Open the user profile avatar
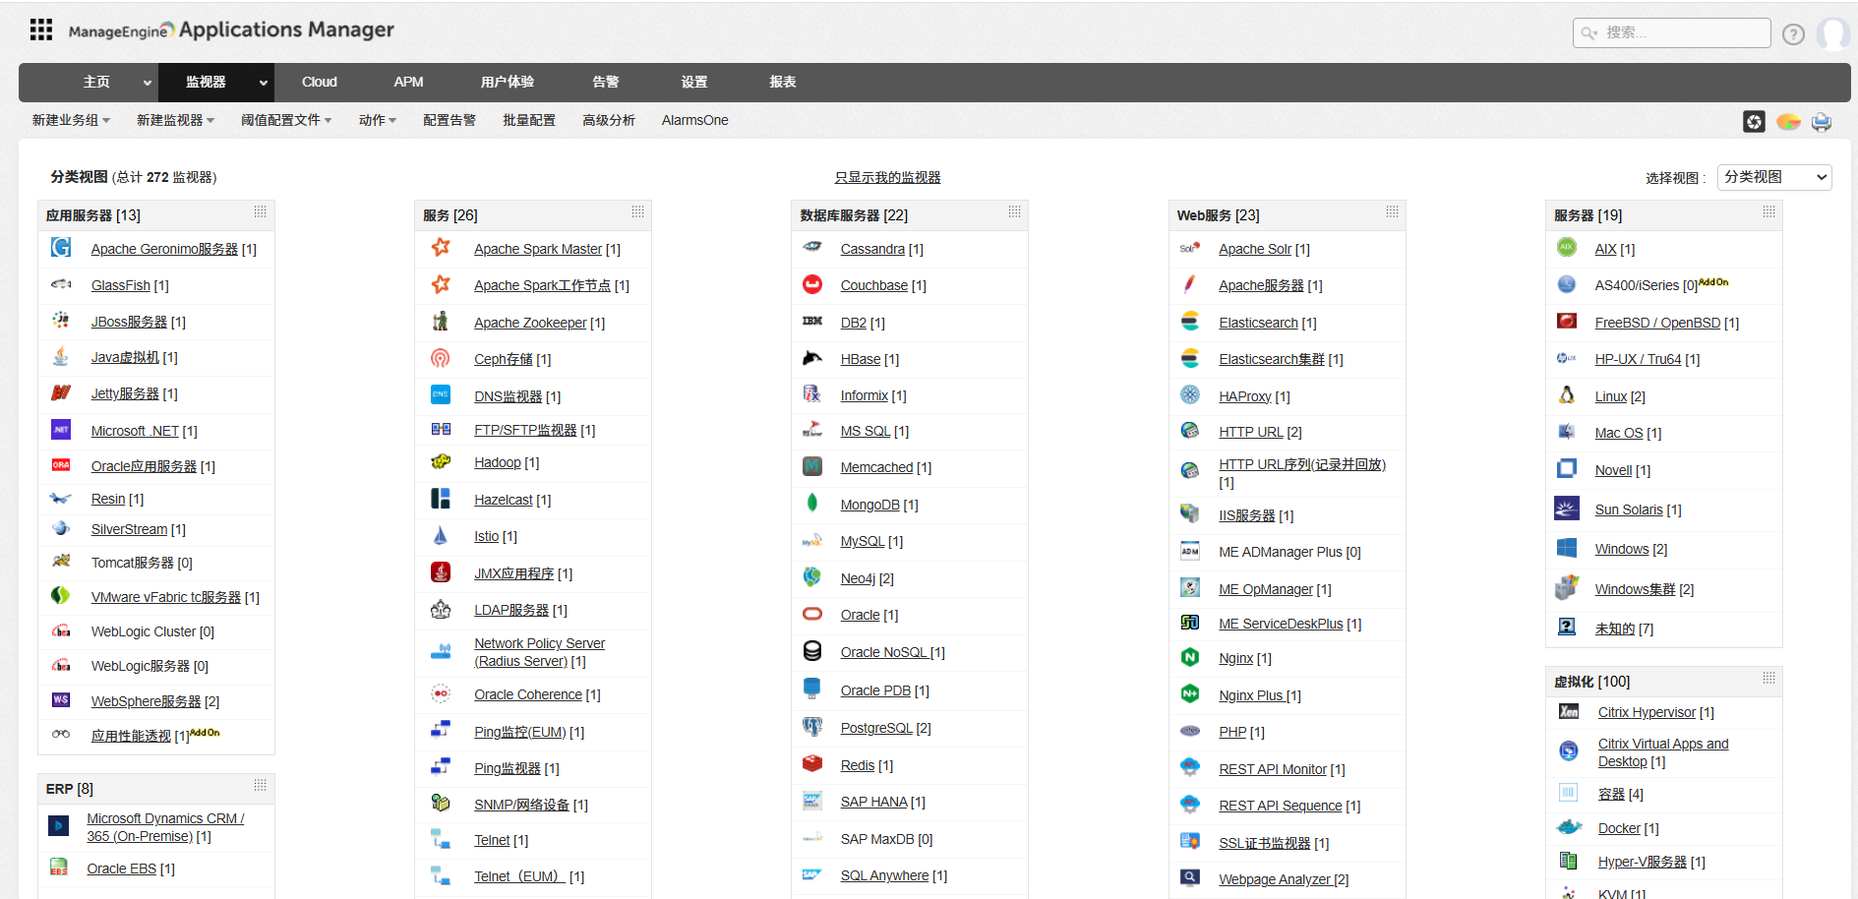This screenshot has width=1858, height=899. [1835, 32]
